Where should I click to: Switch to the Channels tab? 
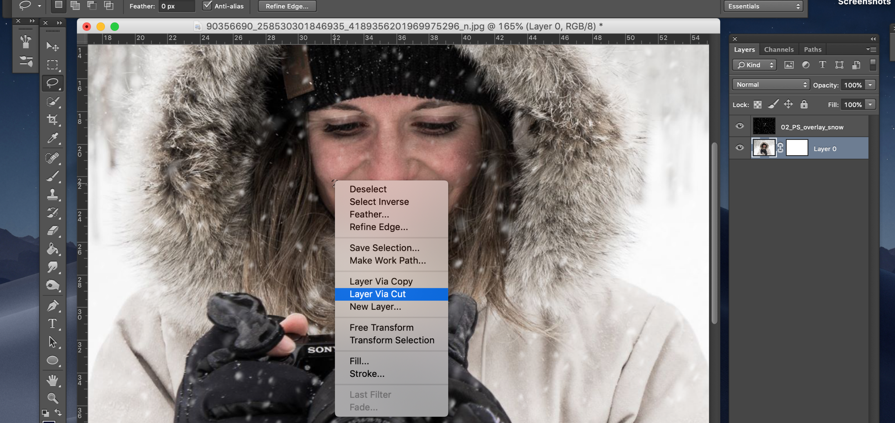(779, 49)
